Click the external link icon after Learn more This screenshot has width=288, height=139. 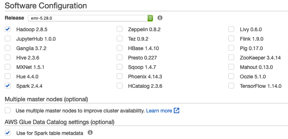point(176,111)
